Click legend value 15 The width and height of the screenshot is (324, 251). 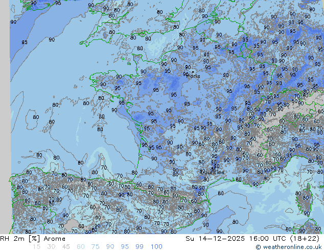(x=36, y=247)
